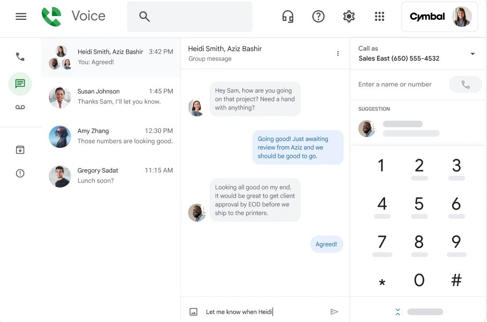Screen dimensions: 487x322
Task: Open the Calls tab in the left sidebar
Action: click(20, 56)
